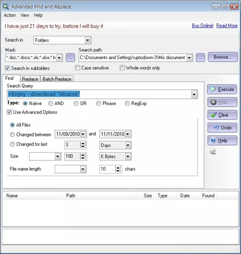Expand the Search in Folders dropdown
The image size is (241, 254).
coord(88,40)
